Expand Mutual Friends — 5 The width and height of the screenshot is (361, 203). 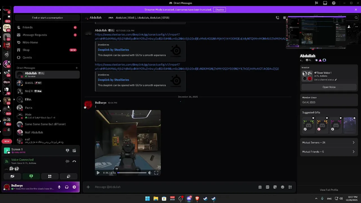tap(329, 152)
